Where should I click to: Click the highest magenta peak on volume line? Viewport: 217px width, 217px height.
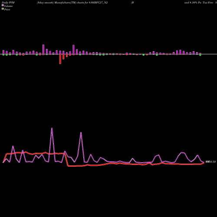pyautogui.click(x=52, y=128)
